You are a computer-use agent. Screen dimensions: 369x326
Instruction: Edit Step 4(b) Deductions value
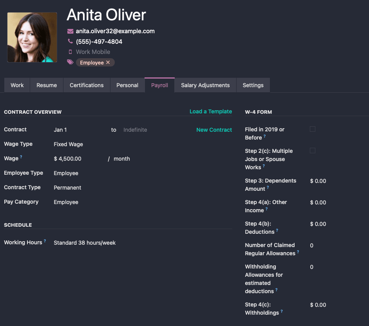(x=318, y=224)
